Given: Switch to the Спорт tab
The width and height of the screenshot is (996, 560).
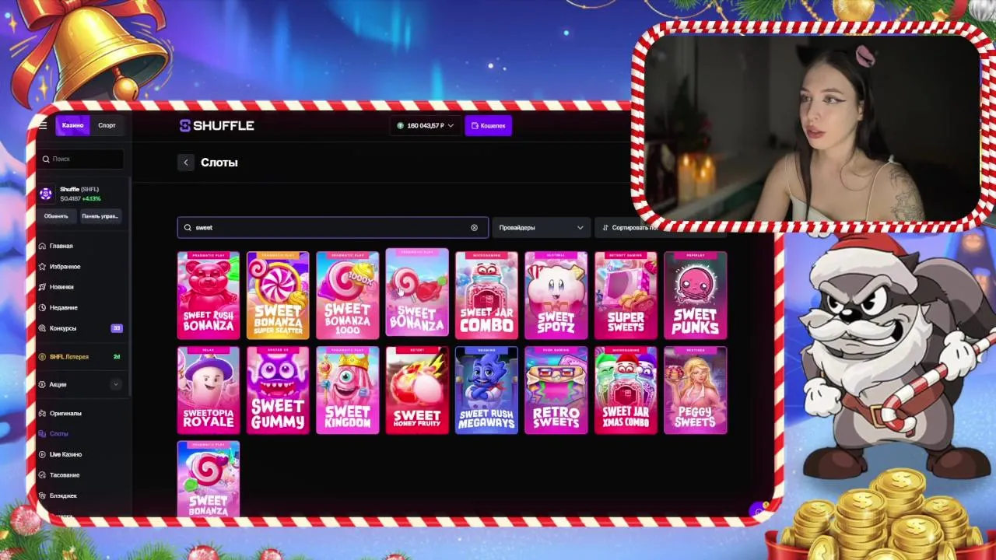Looking at the screenshot, I should pos(107,125).
